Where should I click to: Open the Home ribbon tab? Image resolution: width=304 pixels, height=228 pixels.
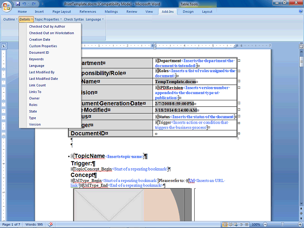tap(22, 11)
